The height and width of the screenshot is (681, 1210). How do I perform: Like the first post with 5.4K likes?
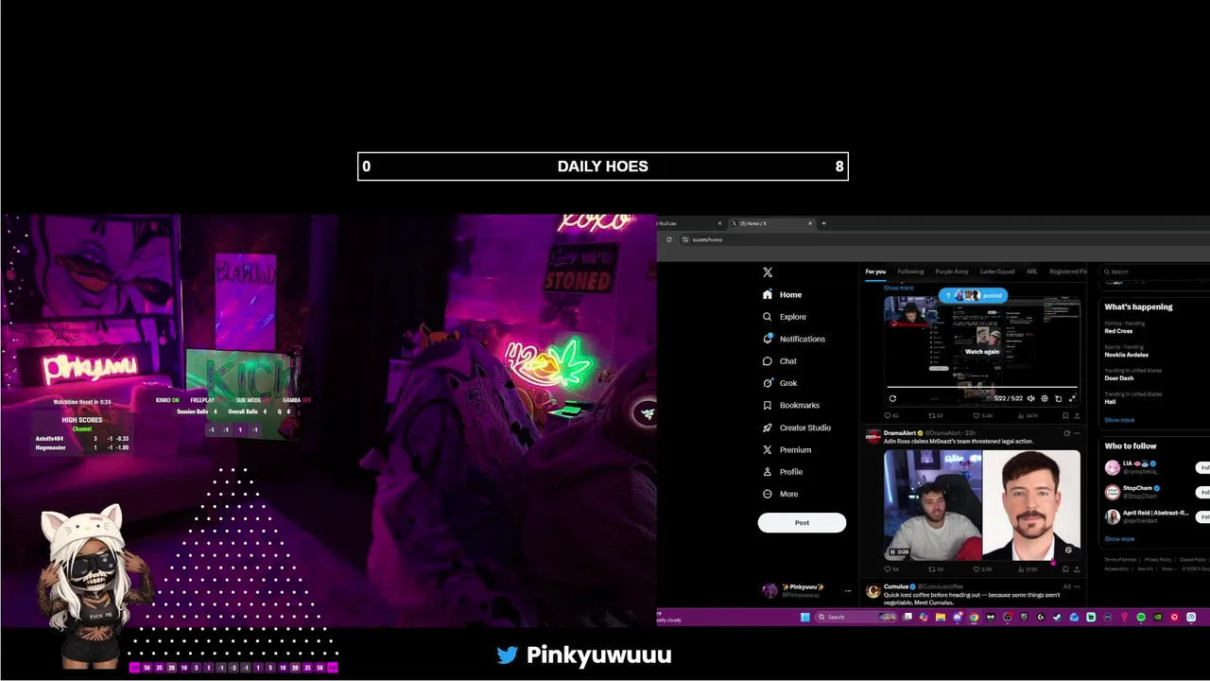coord(977,415)
